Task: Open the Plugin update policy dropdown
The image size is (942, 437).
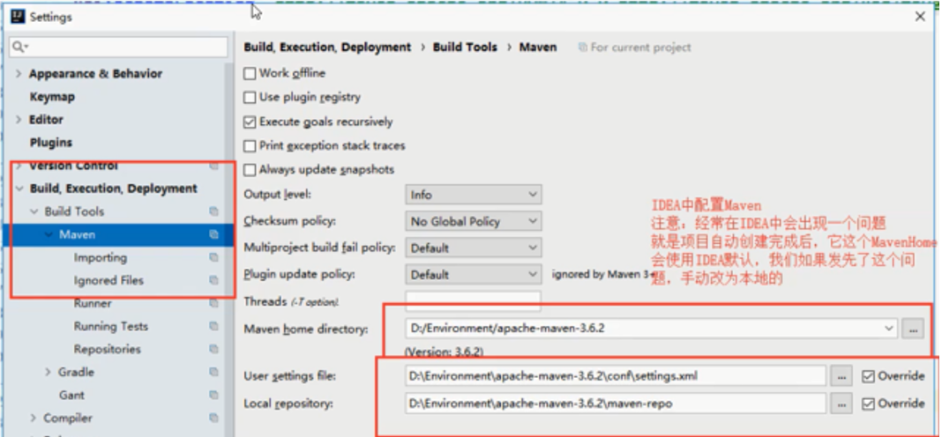Action: point(474,274)
